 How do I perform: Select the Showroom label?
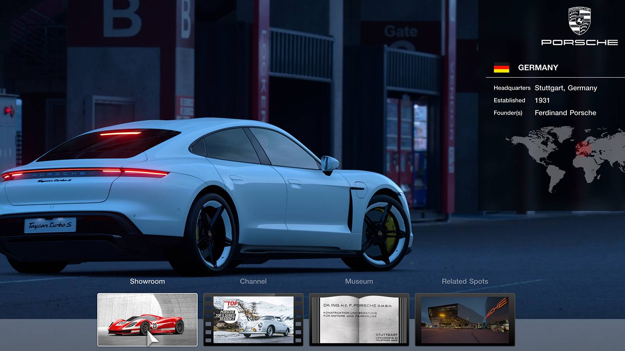[x=148, y=281]
